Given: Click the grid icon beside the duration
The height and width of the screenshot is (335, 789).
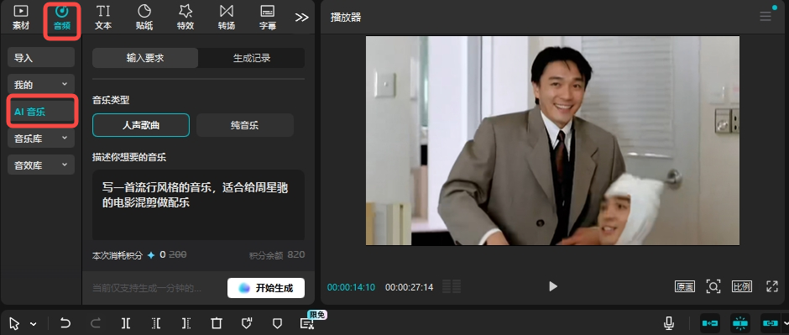Looking at the screenshot, I should 452,286.
